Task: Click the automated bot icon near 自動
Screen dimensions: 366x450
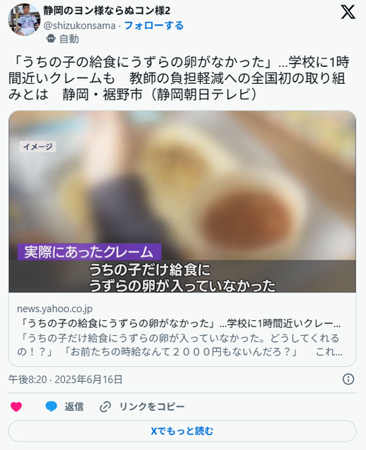Action: coord(51,39)
